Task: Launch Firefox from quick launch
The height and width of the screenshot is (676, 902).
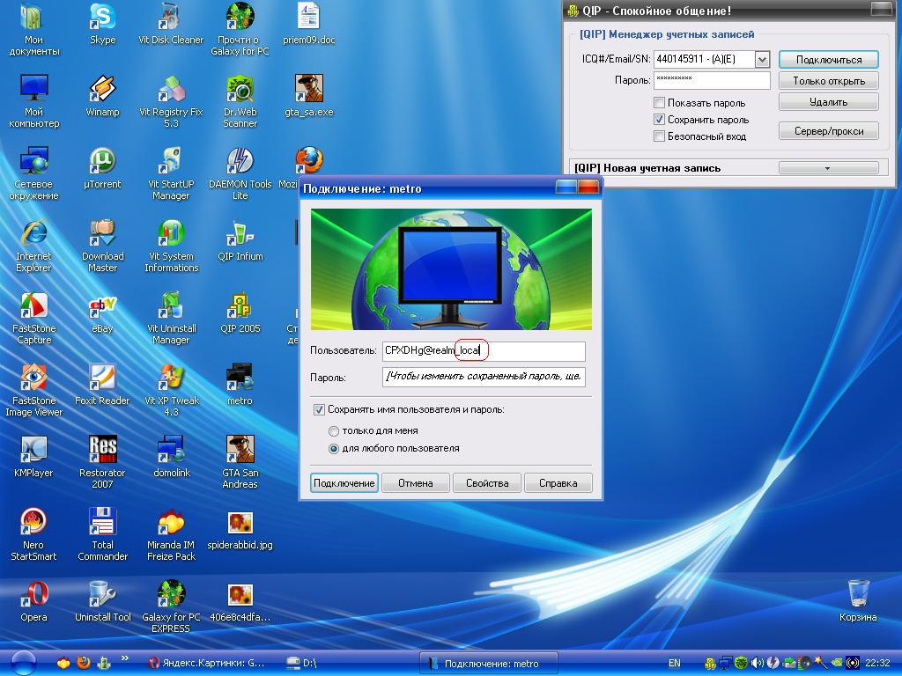Action: pyautogui.click(x=84, y=663)
